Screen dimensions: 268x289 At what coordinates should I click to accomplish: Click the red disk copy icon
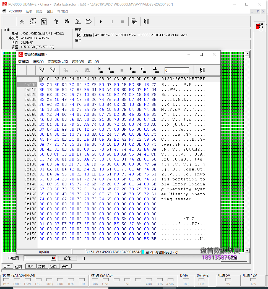(259, 27)
